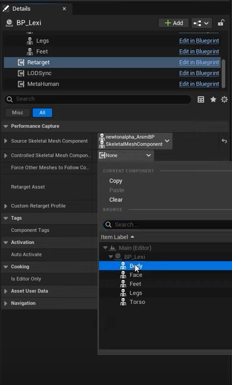Click the Is Editor Only property label
The height and width of the screenshot is (385, 232).
click(x=26, y=279)
